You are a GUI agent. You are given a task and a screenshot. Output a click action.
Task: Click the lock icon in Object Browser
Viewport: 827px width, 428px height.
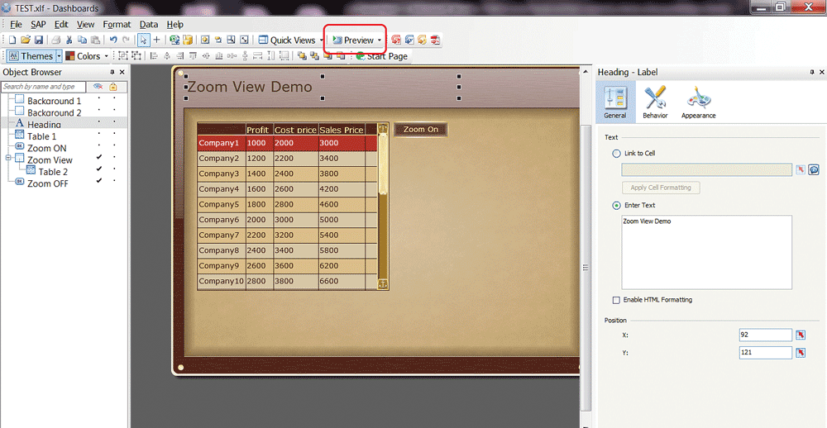pyautogui.click(x=113, y=87)
